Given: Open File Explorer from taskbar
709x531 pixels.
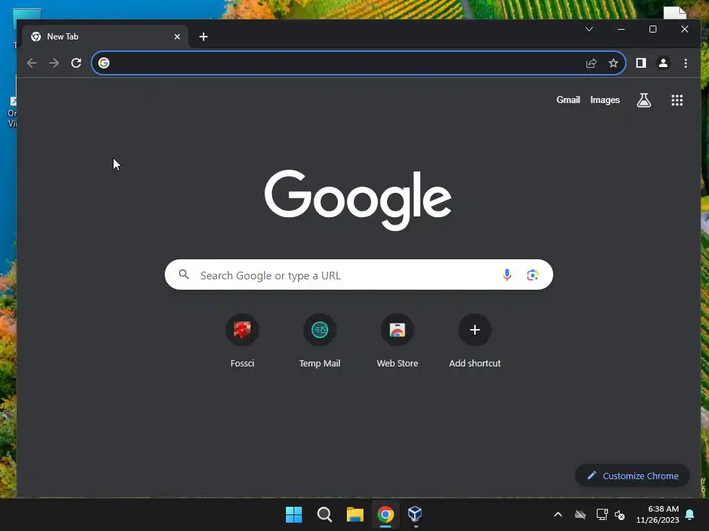Looking at the screenshot, I should [x=355, y=514].
